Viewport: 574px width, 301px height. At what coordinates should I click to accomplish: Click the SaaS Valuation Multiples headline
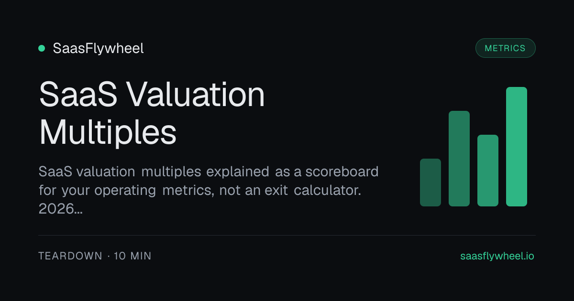[152, 113]
